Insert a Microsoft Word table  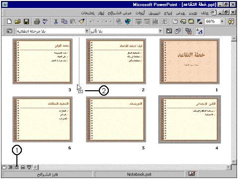139,21
